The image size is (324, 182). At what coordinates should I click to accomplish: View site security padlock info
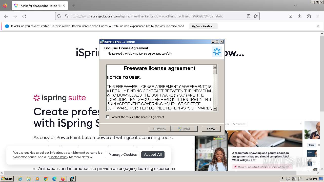(x=66, y=16)
